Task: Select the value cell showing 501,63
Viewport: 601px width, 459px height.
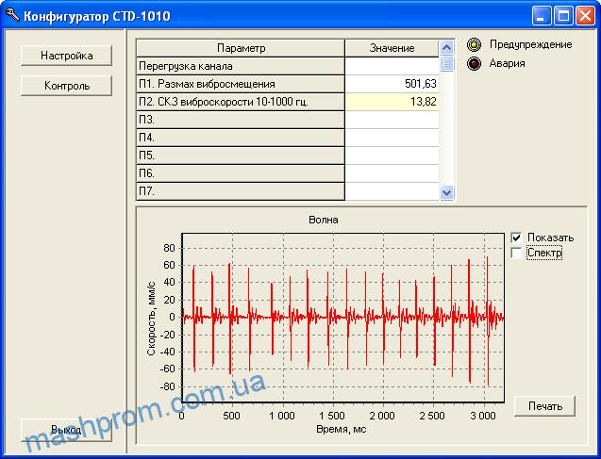Action: point(392,84)
